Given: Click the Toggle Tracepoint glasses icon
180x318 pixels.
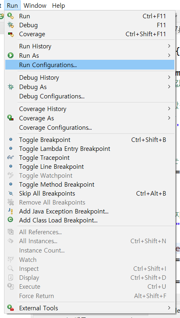Looking at the screenshot, I should click(10, 158).
